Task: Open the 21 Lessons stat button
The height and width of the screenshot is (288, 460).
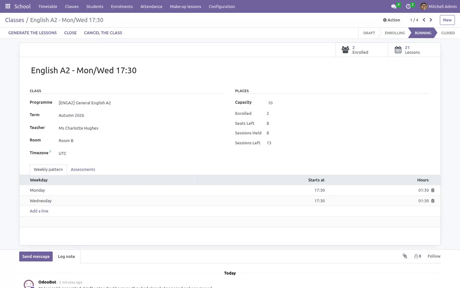Action: click(414, 50)
